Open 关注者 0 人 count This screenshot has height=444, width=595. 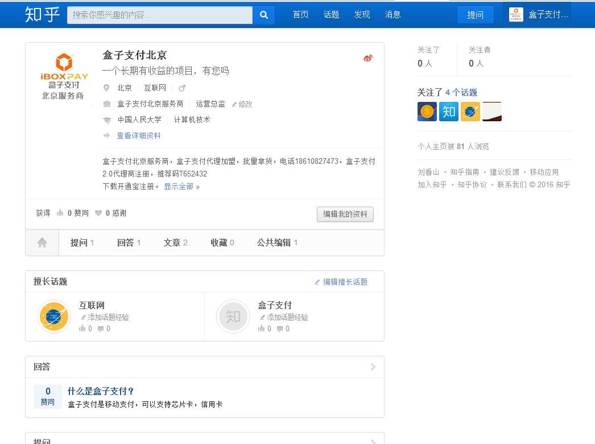click(x=480, y=57)
